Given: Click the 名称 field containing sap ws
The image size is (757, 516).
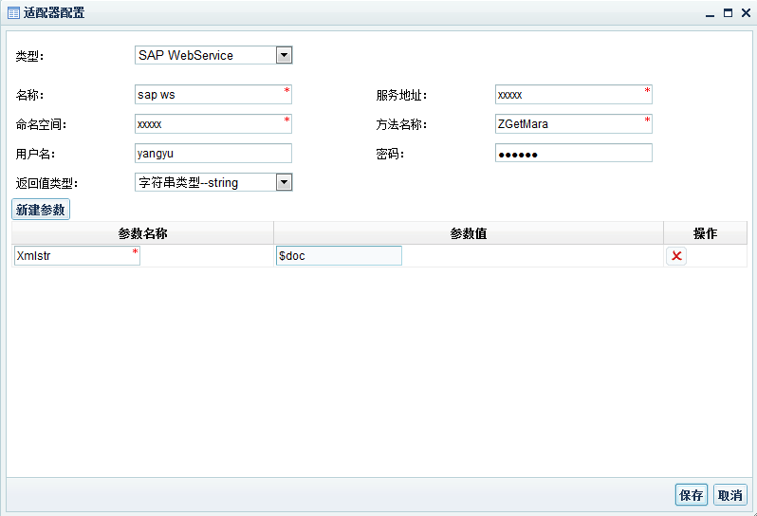Looking at the screenshot, I should [212, 95].
